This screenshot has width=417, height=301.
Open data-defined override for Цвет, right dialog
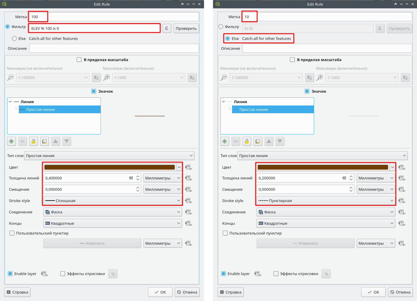click(x=402, y=167)
